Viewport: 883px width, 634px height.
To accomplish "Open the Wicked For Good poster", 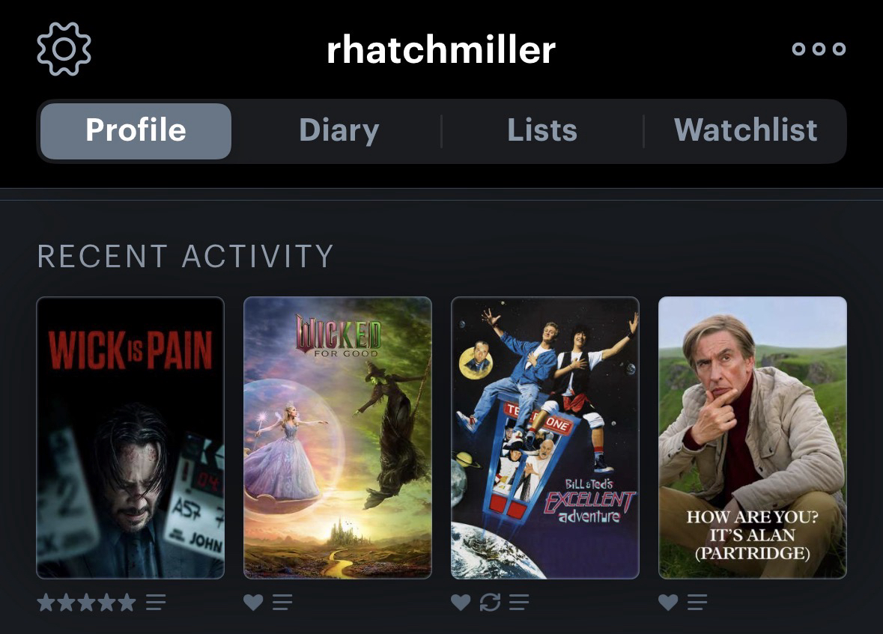I will [x=338, y=437].
